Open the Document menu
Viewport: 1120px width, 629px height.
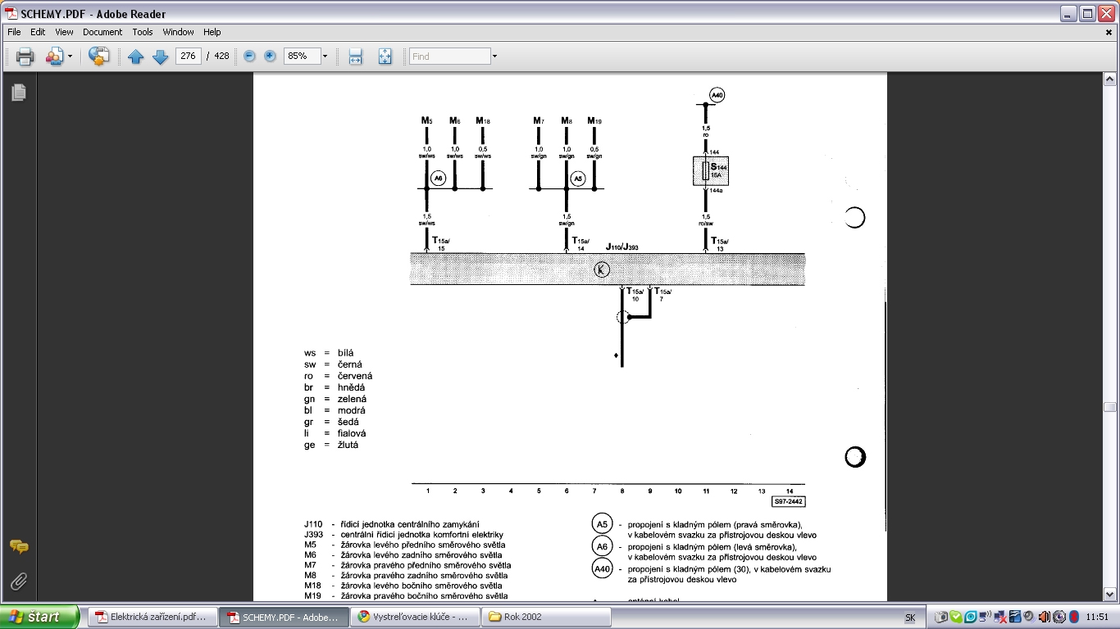coord(102,32)
